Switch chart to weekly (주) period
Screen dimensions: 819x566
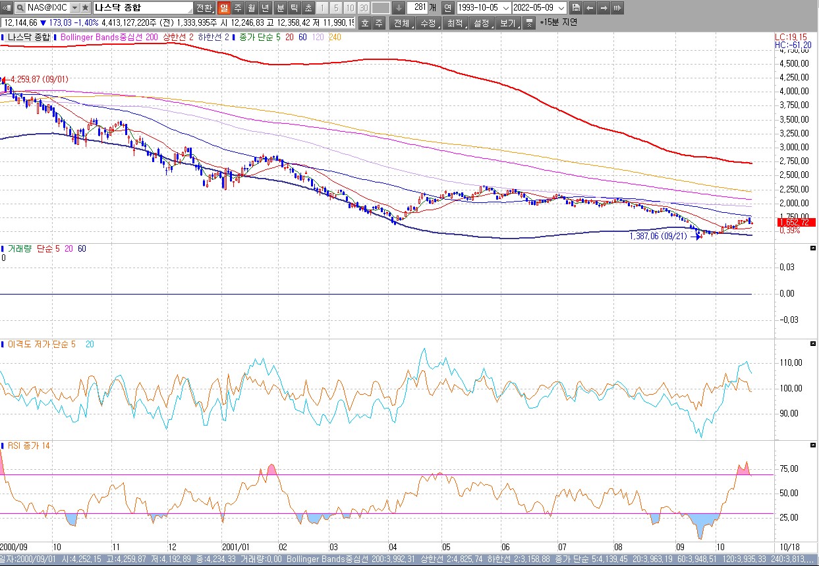click(237, 8)
